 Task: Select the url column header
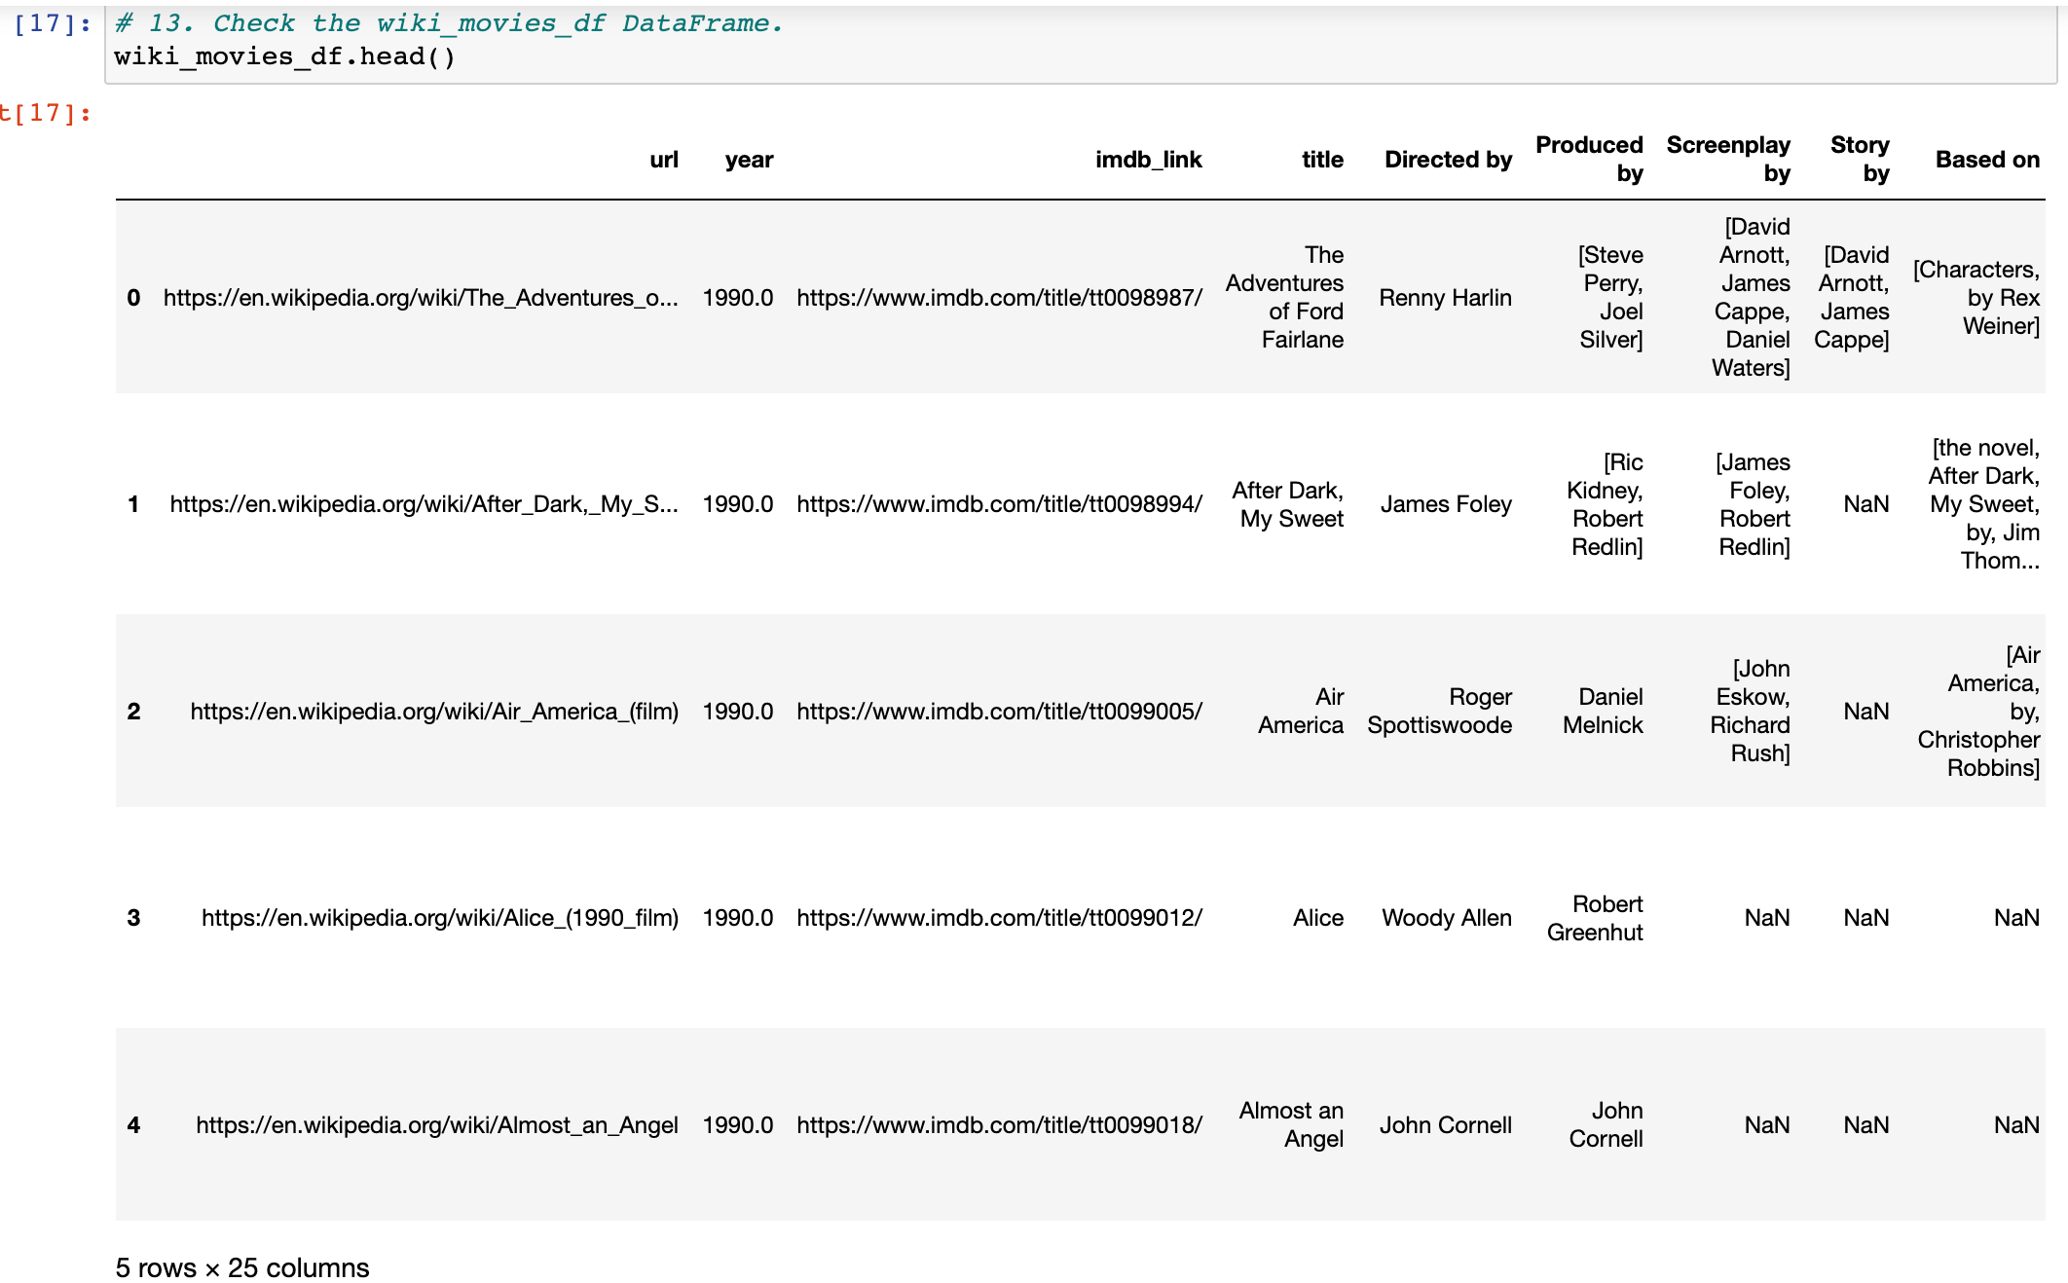point(666,159)
